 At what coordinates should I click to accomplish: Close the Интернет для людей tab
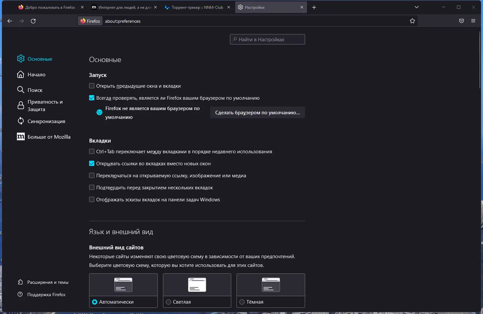click(x=155, y=7)
